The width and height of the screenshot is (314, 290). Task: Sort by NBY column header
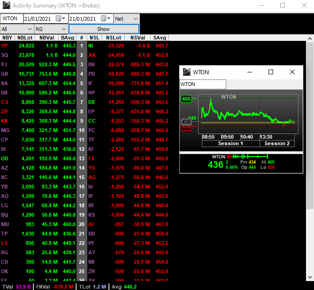click(x=8, y=38)
